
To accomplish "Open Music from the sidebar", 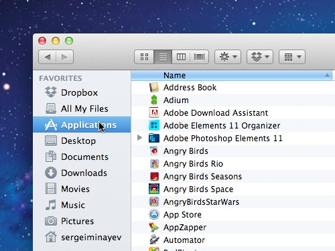I will tap(82, 205).
